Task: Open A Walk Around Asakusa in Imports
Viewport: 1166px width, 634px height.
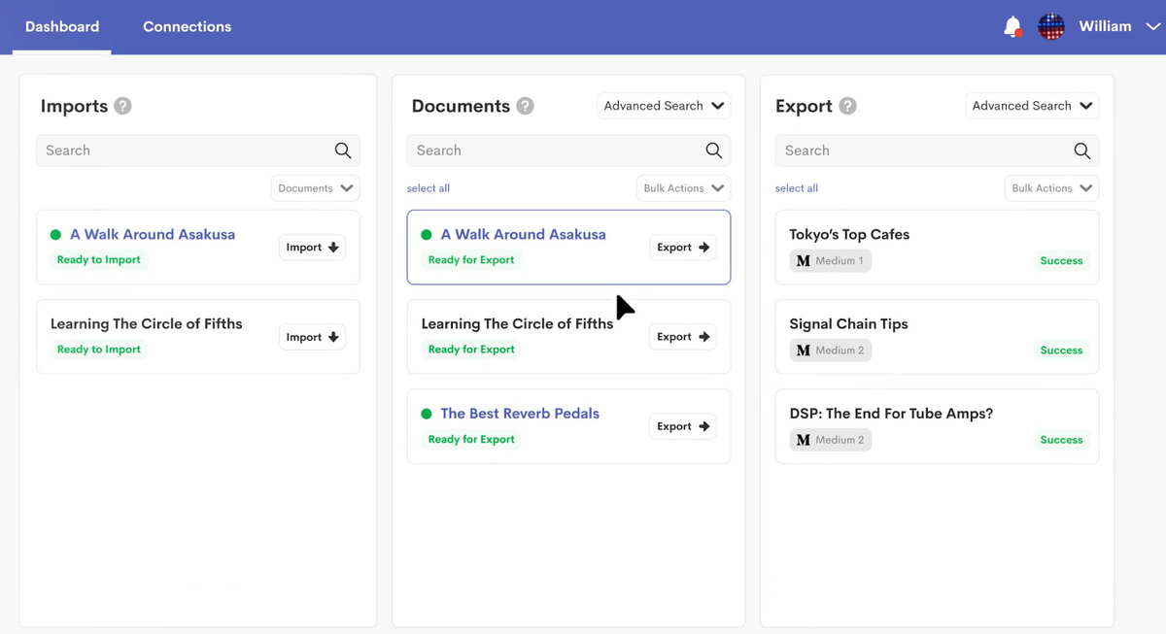Action: (x=153, y=234)
